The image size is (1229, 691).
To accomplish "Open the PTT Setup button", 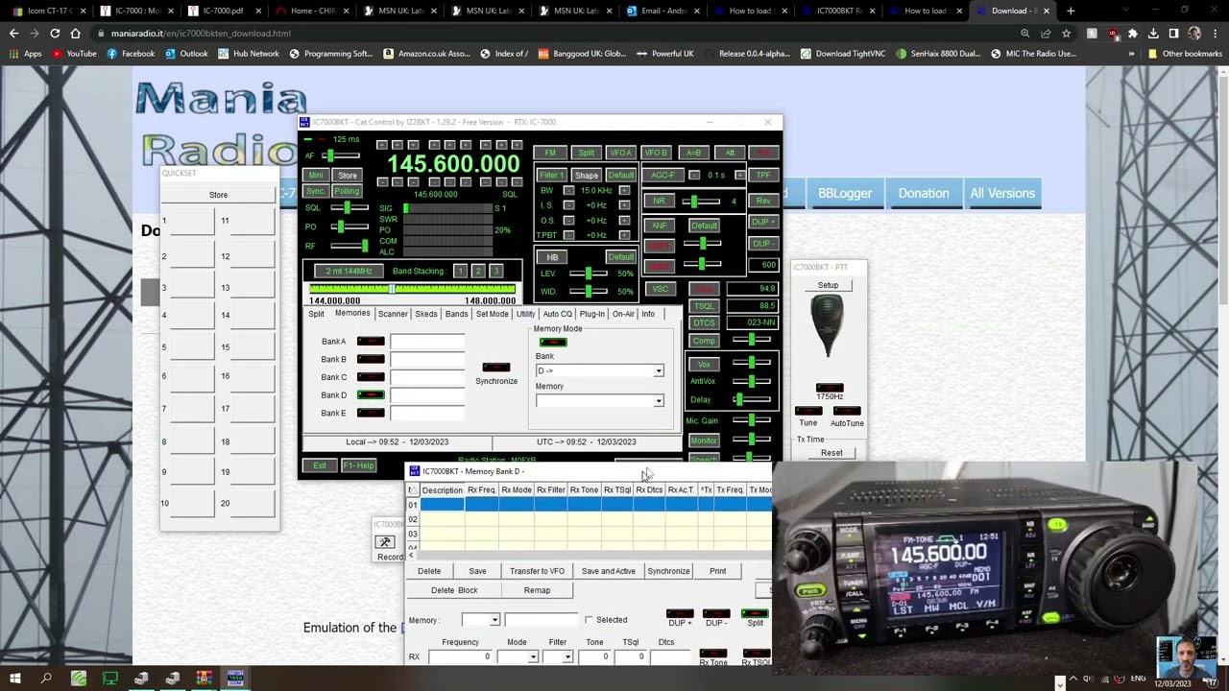I will (x=828, y=285).
